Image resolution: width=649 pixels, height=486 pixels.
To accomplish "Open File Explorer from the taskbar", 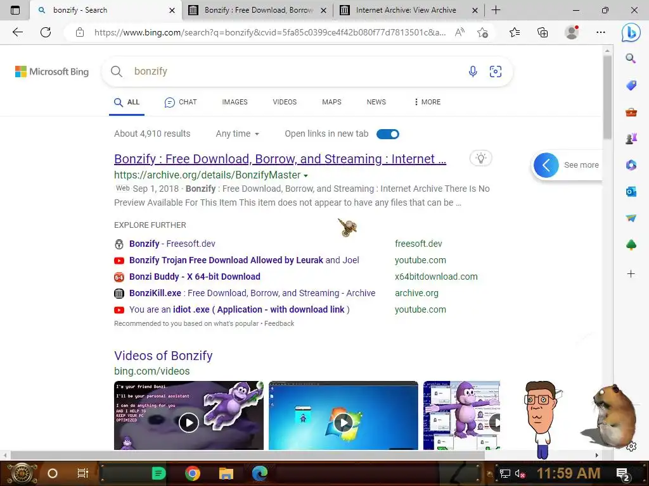I will tap(226, 473).
